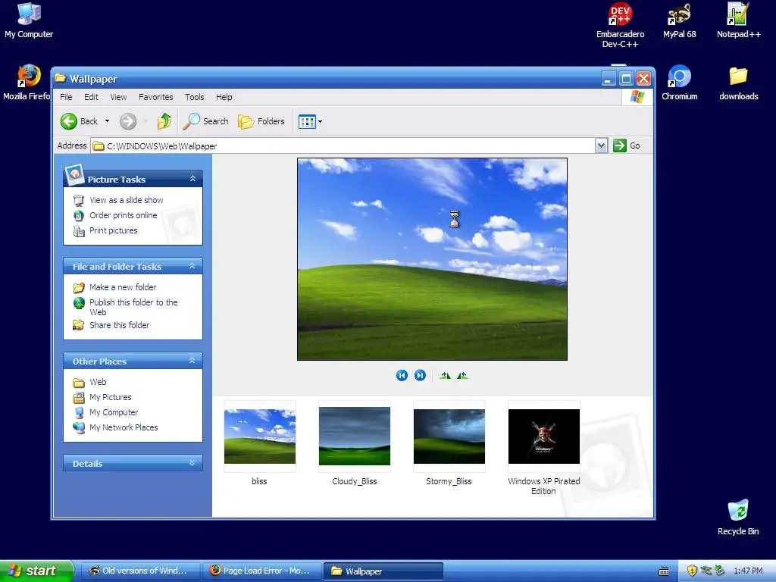Viewport: 776px width, 582px height.
Task: Click the printer icon beside Print pictures
Action: pos(79,231)
